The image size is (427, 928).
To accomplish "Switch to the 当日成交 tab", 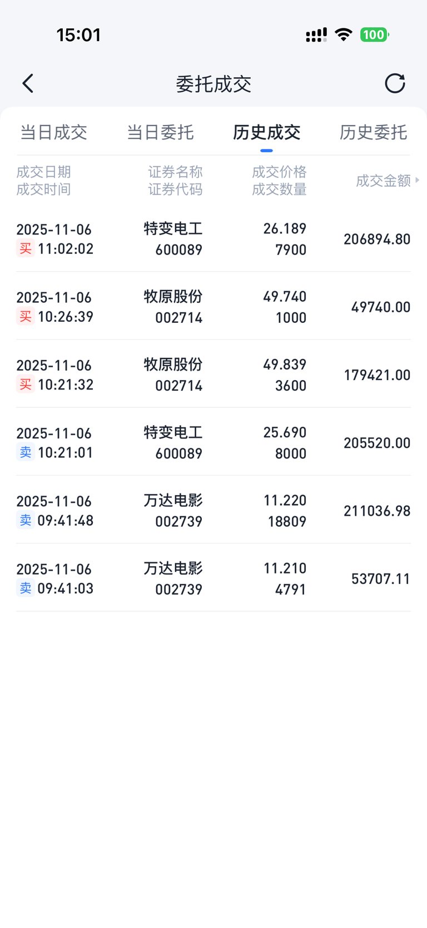I will tap(53, 132).
